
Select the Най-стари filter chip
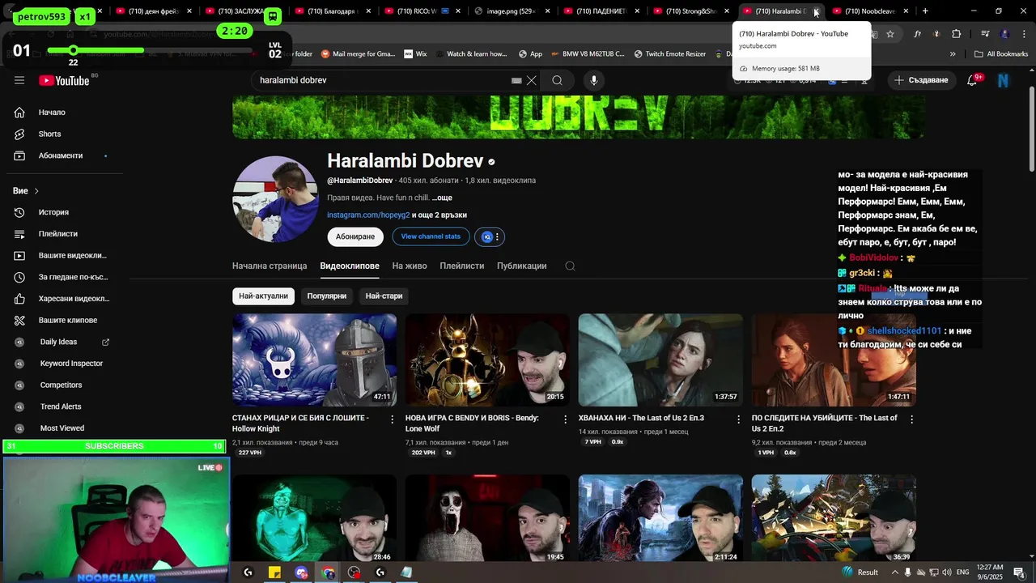click(x=384, y=296)
